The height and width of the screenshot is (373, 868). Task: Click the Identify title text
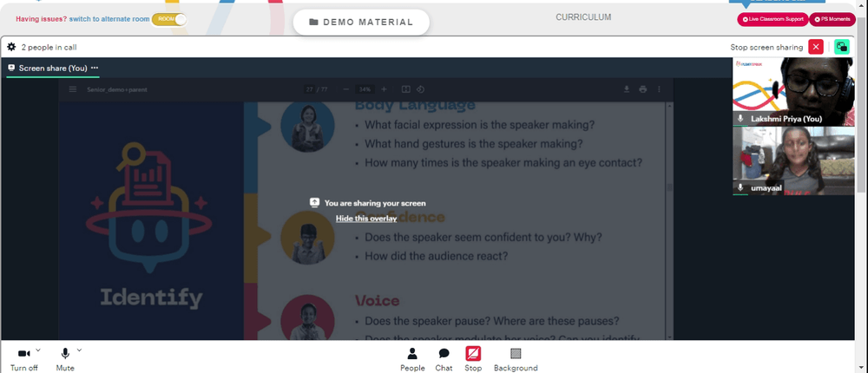click(x=151, y=298)
